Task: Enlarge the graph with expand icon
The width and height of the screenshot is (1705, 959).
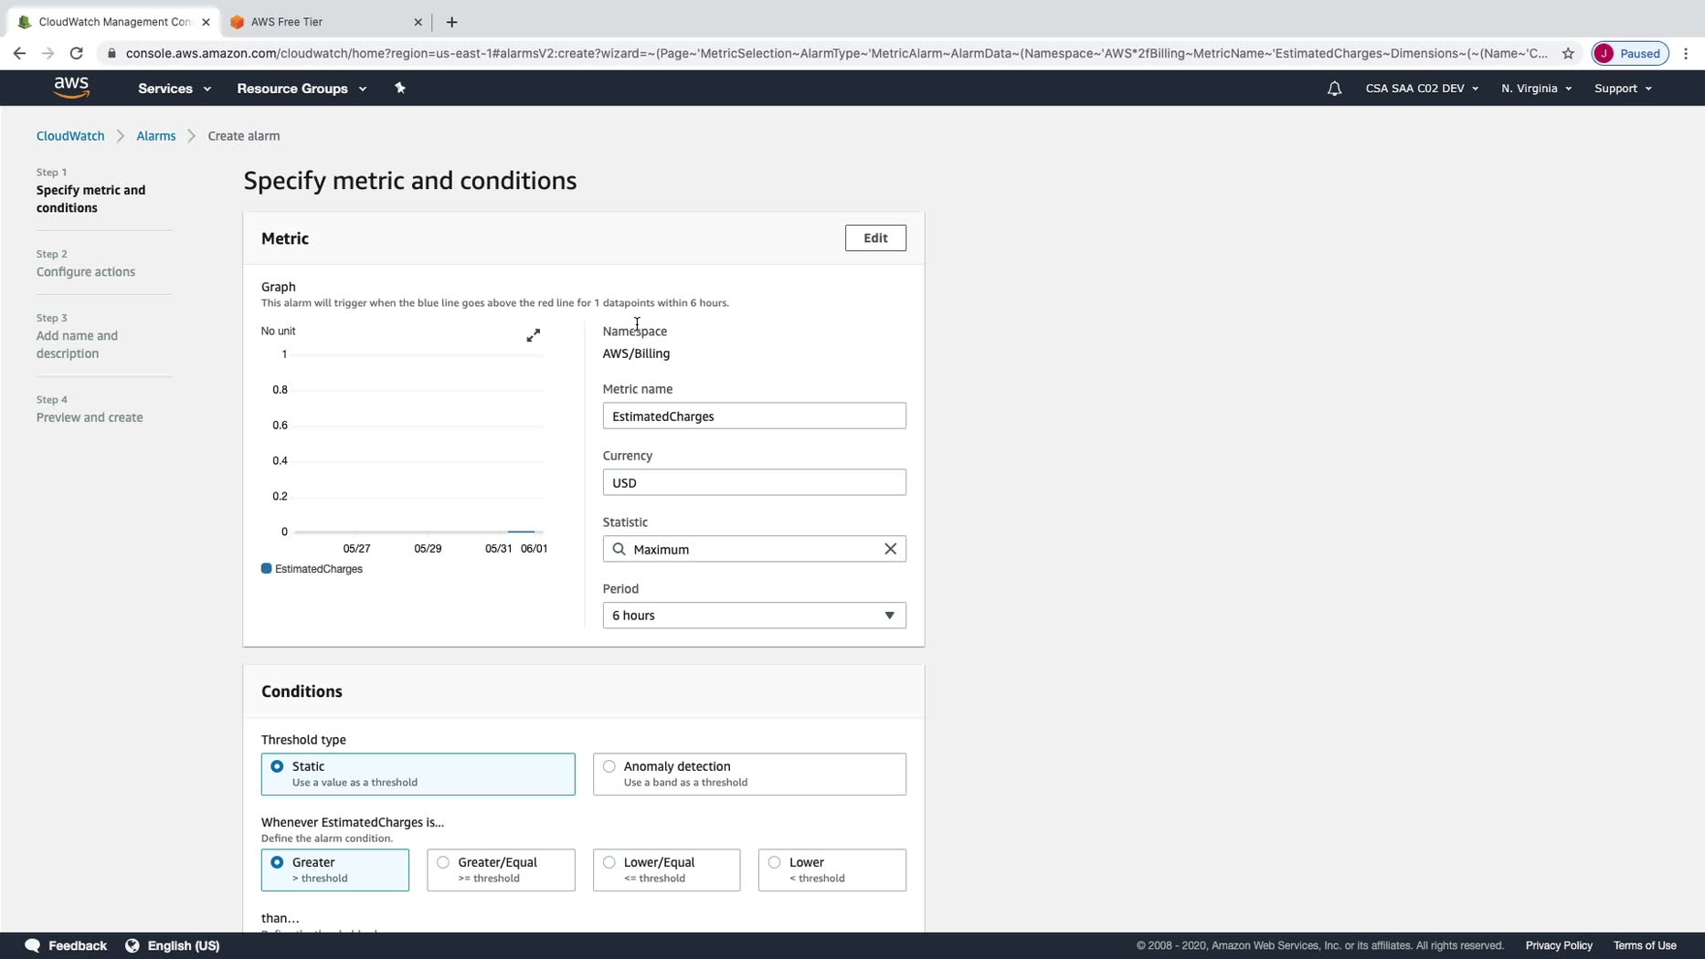Action: coord(534,336)
